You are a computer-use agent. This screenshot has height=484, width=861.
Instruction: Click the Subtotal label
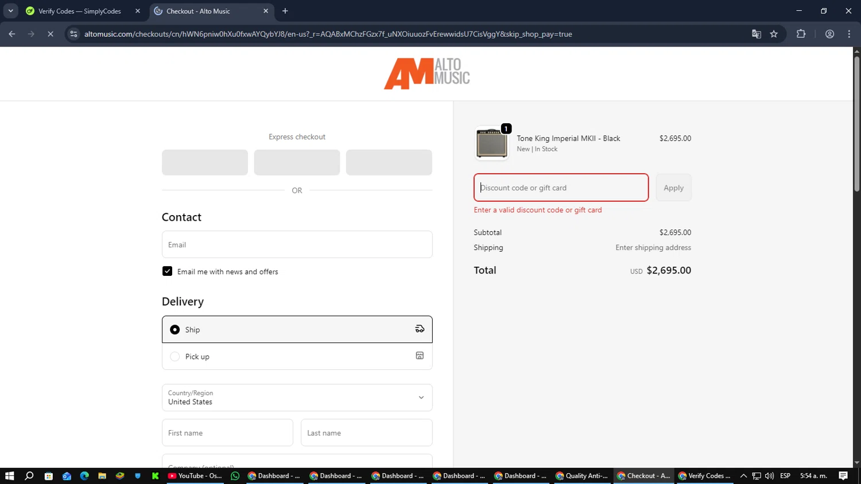click(487, 232)
